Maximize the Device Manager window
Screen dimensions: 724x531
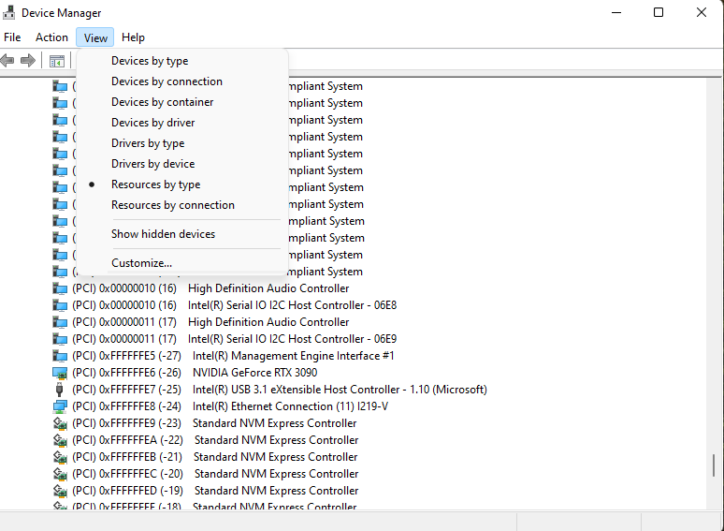pyautogui.click(x=659, y=12)
